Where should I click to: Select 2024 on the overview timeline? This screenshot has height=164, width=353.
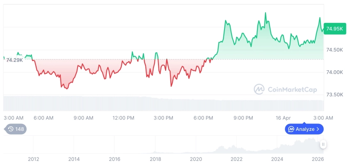tap(277, 159)
